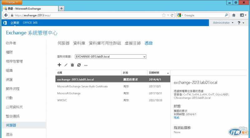Expand the Administrator account dropdown
The image size is (250, 138).
[x=223, y=23]
